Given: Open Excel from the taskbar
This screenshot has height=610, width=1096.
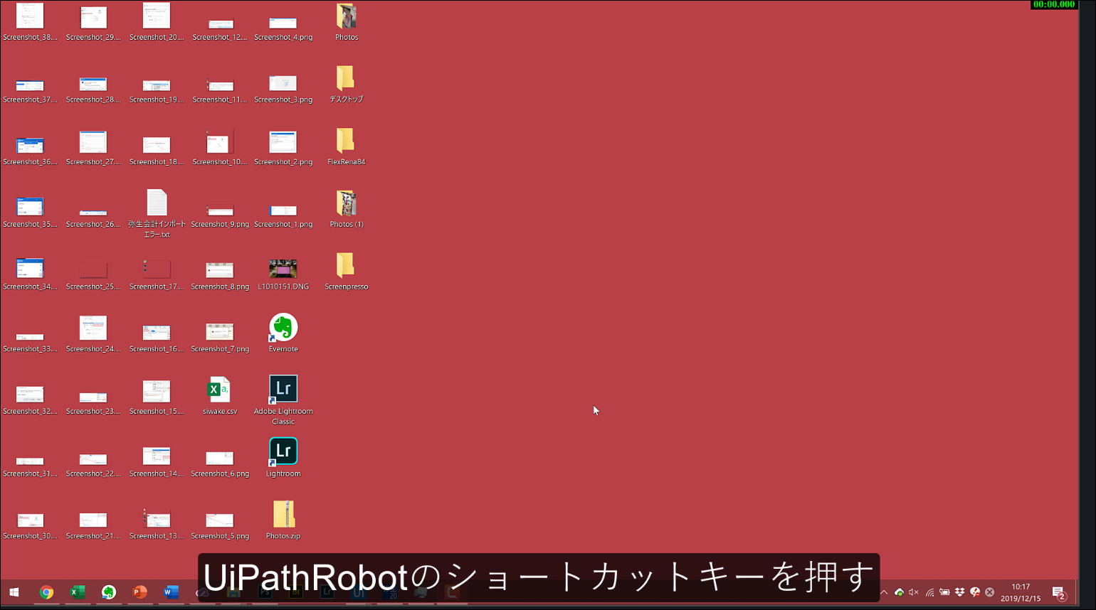Looking at the screenshot, I should point(78,592).
